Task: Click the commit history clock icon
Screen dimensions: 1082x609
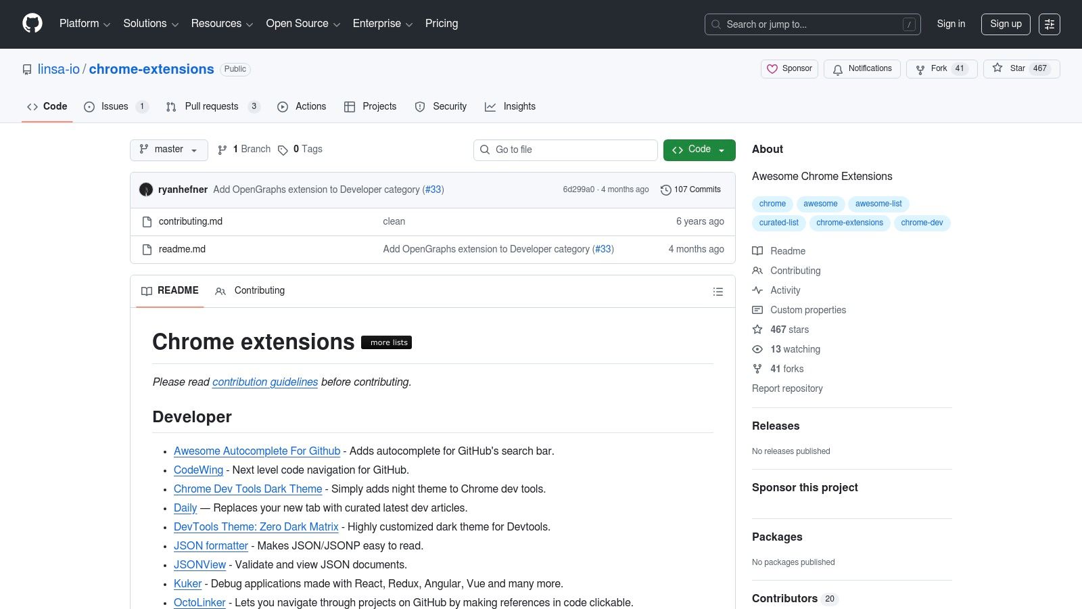Action: click(665, 189)
